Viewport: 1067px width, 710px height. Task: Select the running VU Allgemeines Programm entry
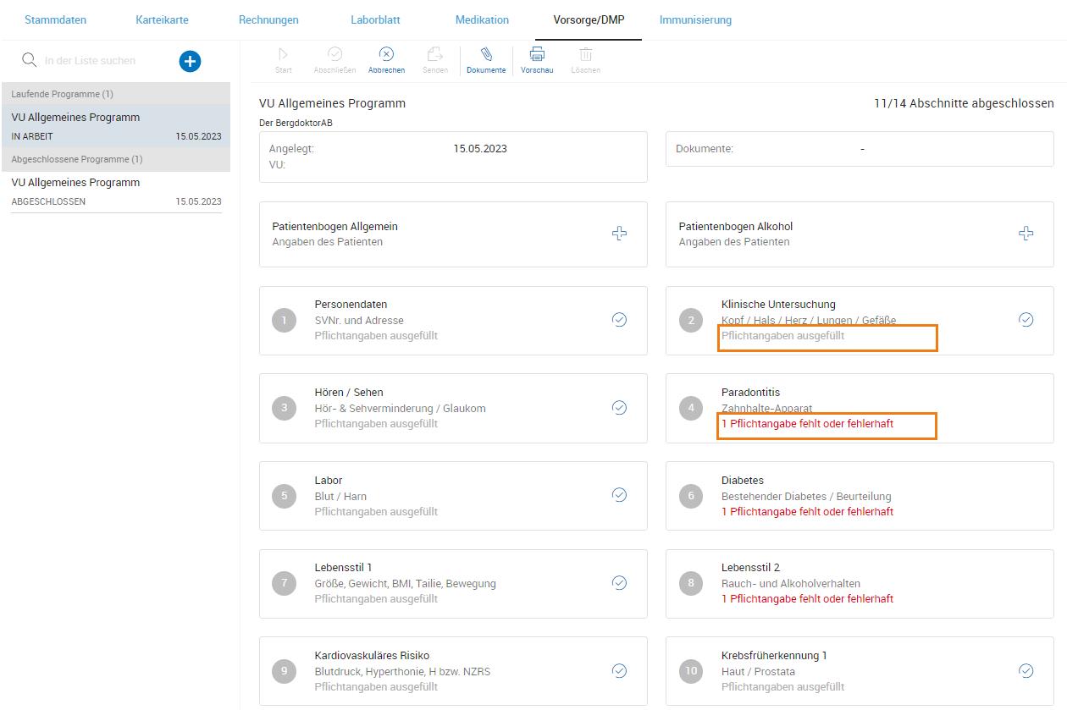coord(116,125)
